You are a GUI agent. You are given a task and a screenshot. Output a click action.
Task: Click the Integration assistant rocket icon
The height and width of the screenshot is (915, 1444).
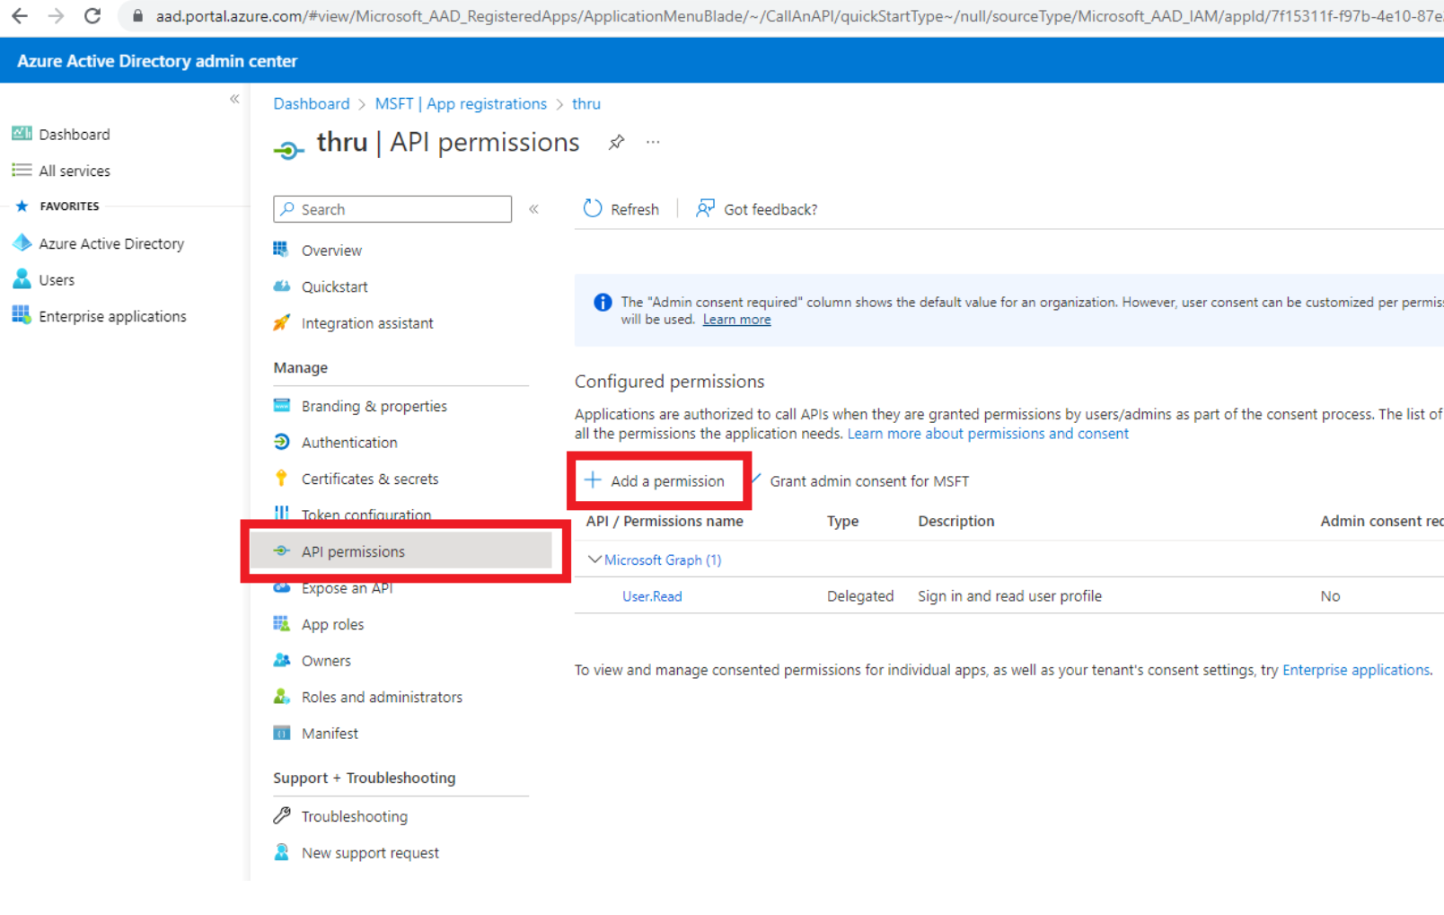click(282, 323)
